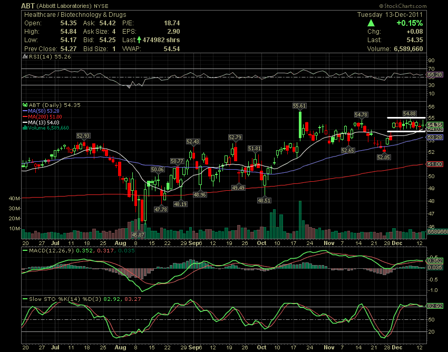Viewport: 448px width, 352px height.
Task: Click the EPS value 2.90
Action: [173, 32]
